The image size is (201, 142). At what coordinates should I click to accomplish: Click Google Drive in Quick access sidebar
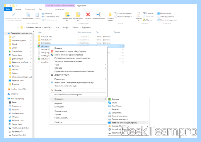tap(17, 51)
